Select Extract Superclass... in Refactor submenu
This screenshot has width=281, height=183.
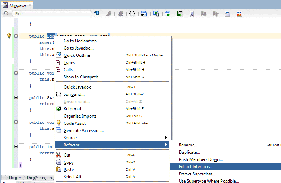click(225, 174)
